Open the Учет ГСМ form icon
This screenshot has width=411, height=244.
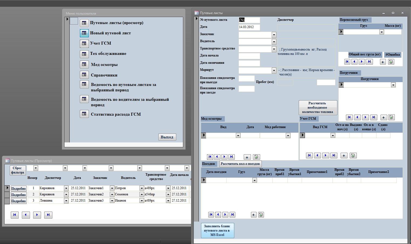84,44
